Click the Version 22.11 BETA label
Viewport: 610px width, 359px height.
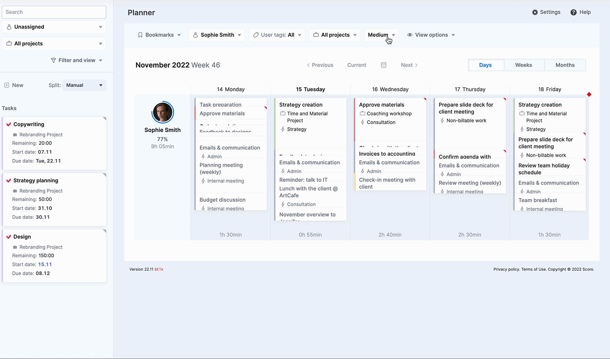pyautogui.click(x=146, y=269)
